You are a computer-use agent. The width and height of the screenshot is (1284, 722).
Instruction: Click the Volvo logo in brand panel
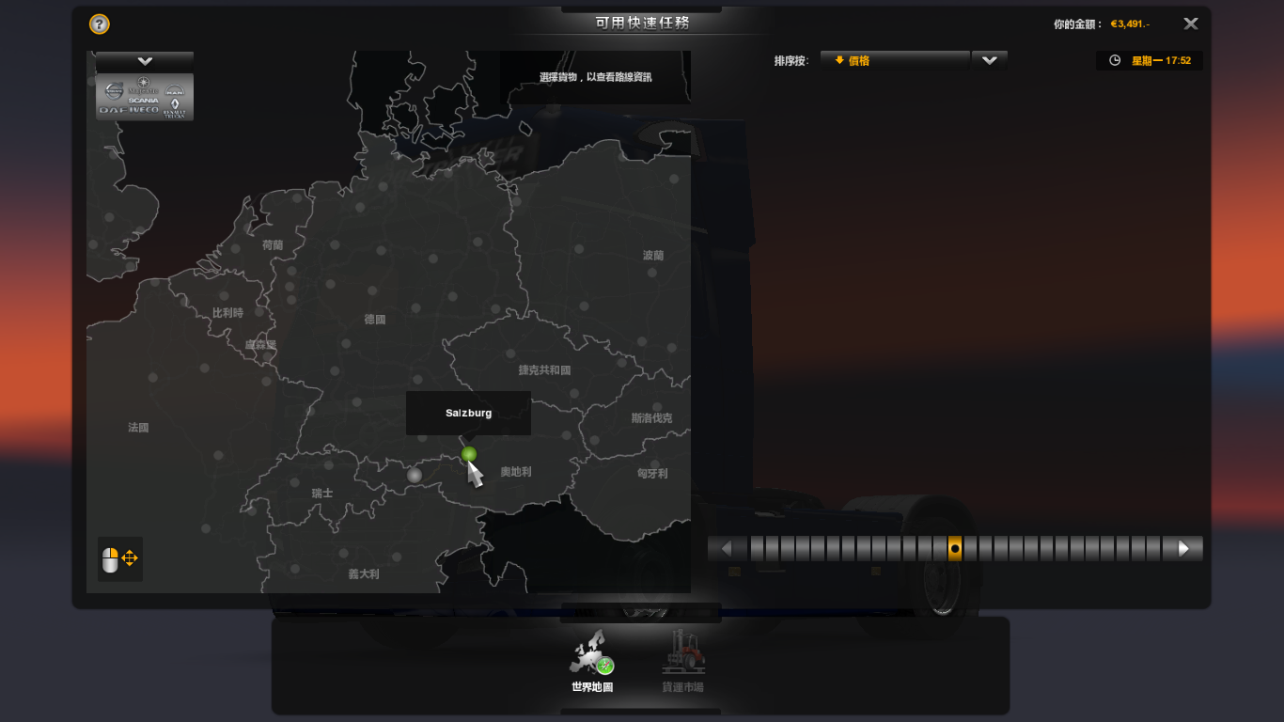(113, 90)
